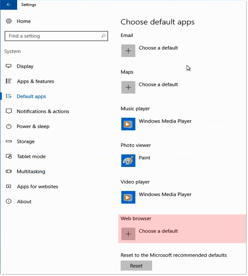Image resolution: width=248 pixels, height=276 pixels.
Task: Click the Paint icon under Photo viewer
Action: coord(128,161)
